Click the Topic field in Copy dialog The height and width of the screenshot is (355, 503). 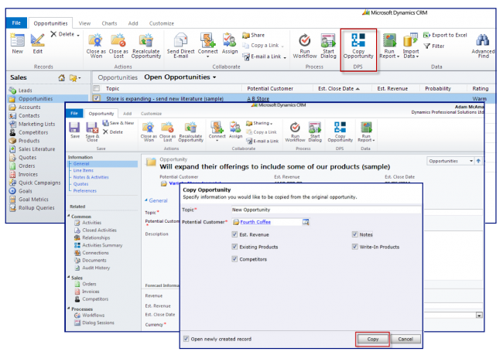pyautogui.click(x=327, y=210)
